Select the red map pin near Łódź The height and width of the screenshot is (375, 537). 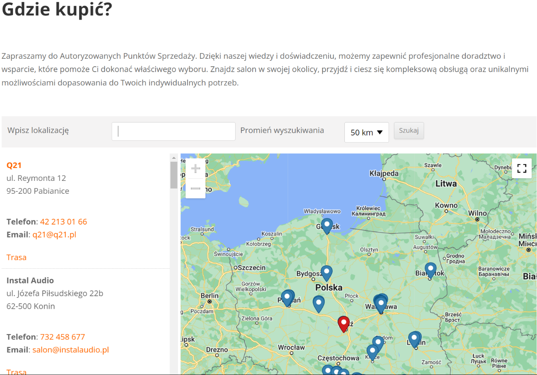pos(344,324)
